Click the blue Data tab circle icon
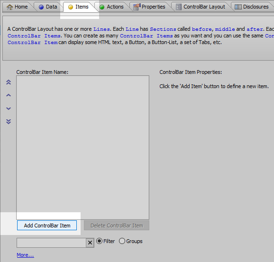 coord(41,7)
